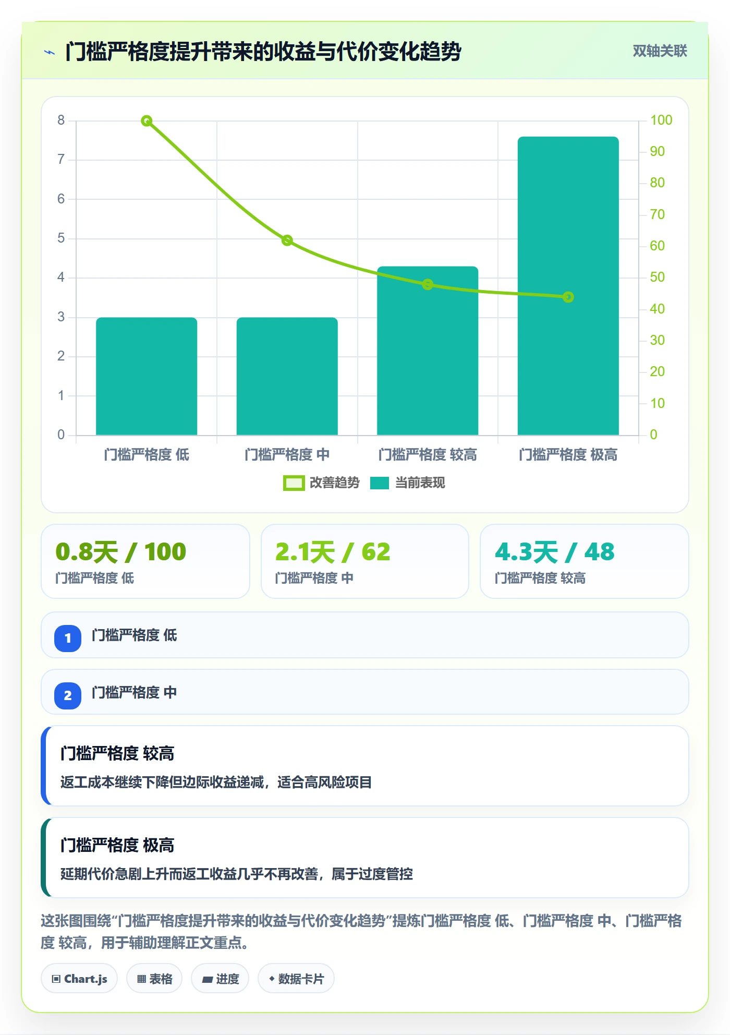Image resolution: width=730 pixels, height=1035 pixels.
Task: Click the x-axis label 门槛严格度 低
Action: coord(147,455)
